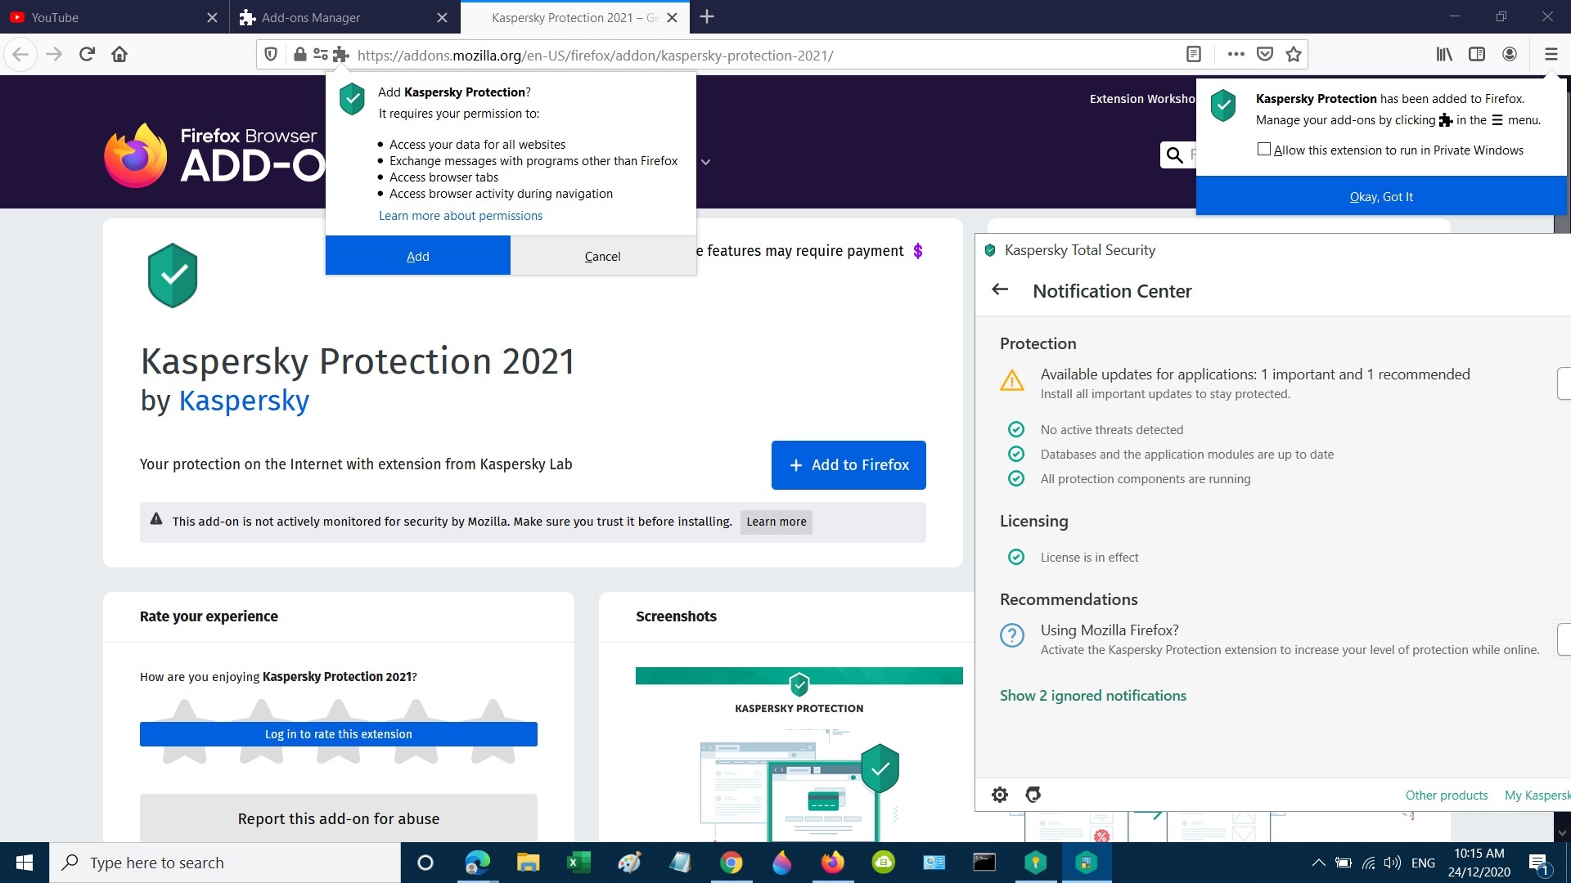Click the Windows Start button

click(25, 863)
